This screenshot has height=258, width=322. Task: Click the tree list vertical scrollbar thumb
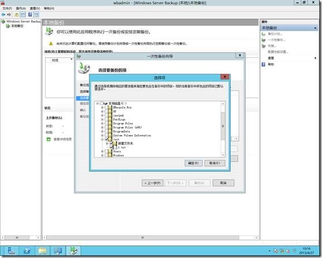pyautogui.click(x=223, y=126)
